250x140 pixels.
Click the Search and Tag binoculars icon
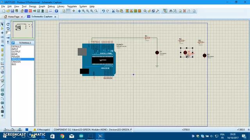pos(171,11)
